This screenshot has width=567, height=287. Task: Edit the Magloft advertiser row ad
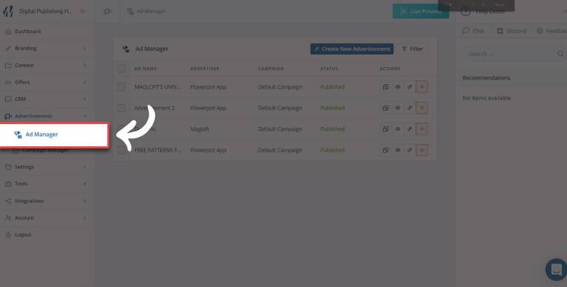pyautogui.click(x=410, y=129)
